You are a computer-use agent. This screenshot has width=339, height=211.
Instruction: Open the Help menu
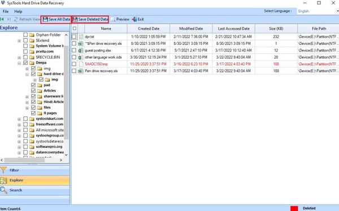pyautogui.click(x=18, y=11)
